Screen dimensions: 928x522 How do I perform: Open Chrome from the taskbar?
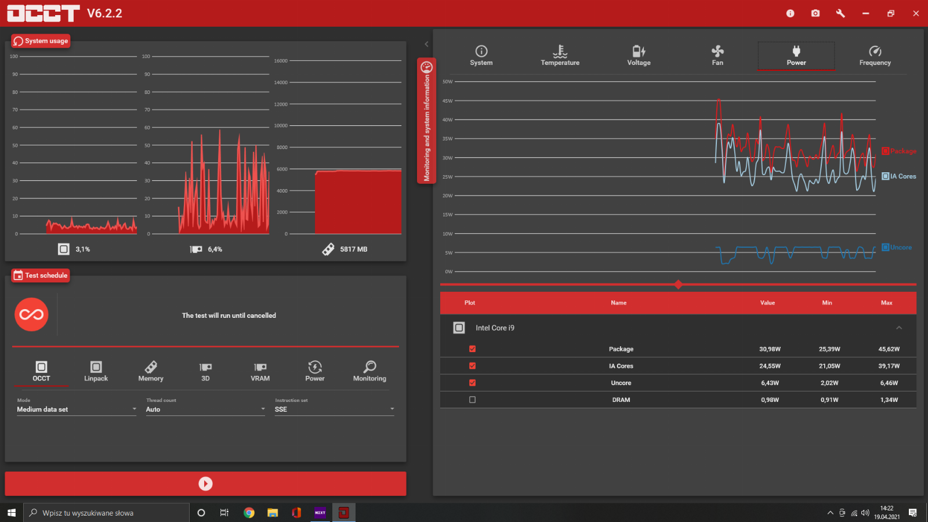pyautogui.click(x=249, y=513)
